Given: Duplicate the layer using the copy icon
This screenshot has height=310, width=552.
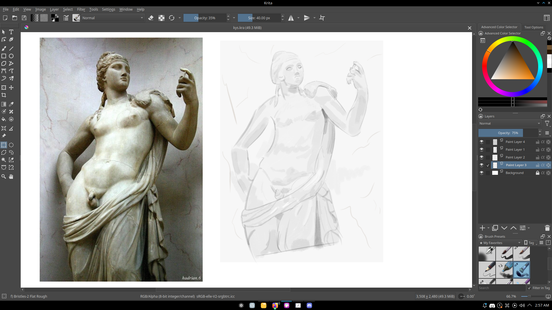Looking at the screenshot, I should tap(495, 228).
